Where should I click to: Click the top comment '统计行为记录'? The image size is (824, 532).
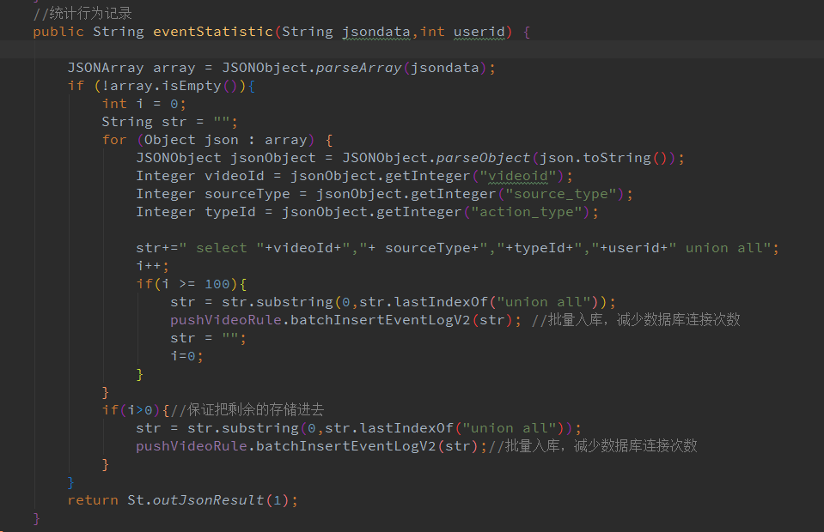tap(90, 14)
